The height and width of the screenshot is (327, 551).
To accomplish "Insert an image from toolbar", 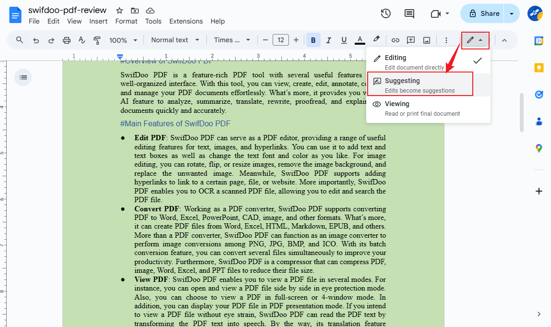I will [x=427, y=40].
